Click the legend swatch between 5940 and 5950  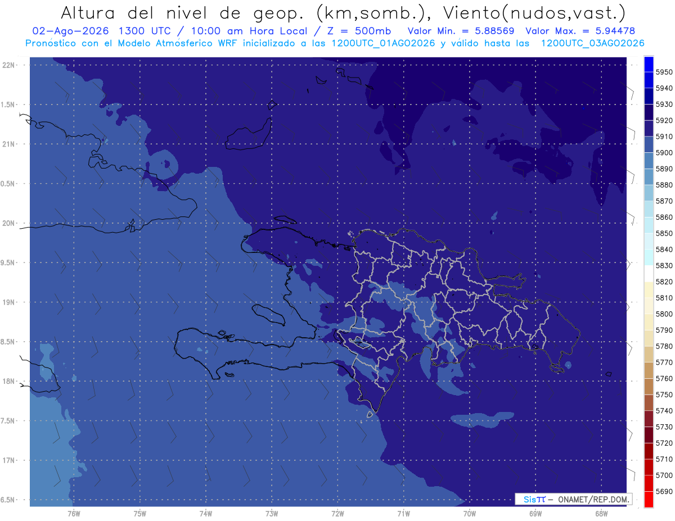(x=649, y=80)
